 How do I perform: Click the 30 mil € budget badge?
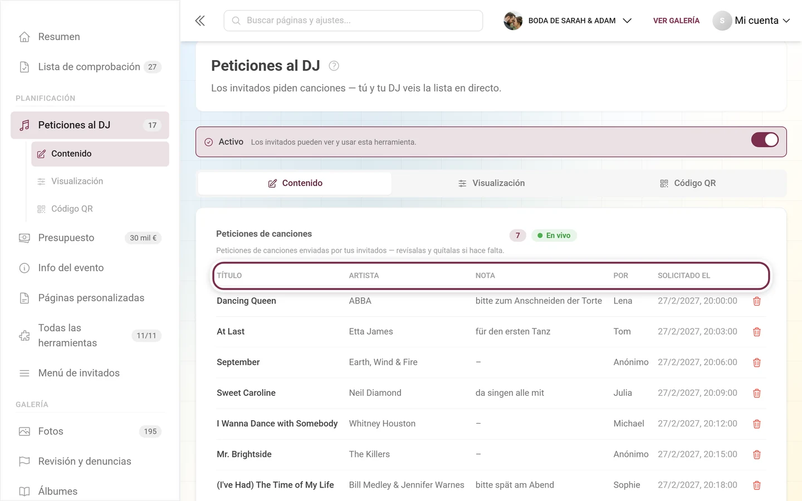[x=143, y=238]
